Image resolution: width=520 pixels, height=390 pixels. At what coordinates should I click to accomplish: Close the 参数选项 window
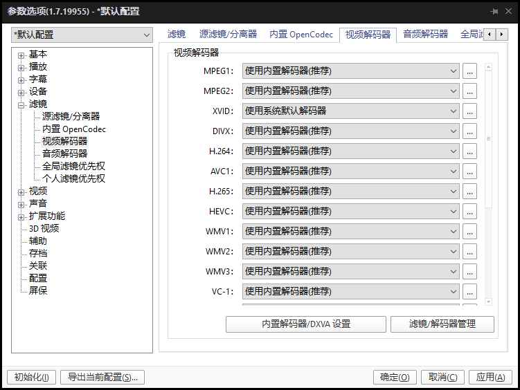tap(508, 11)
